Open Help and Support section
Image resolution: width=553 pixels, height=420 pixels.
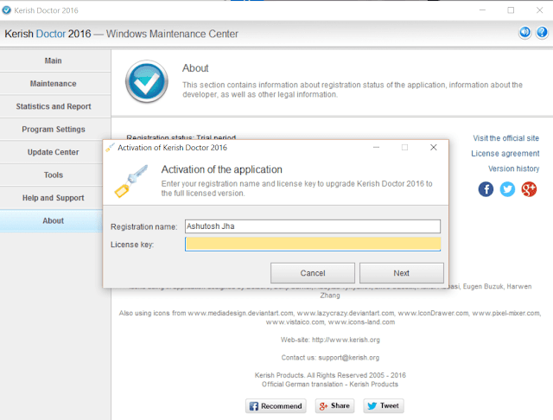[x=54, y=198]
